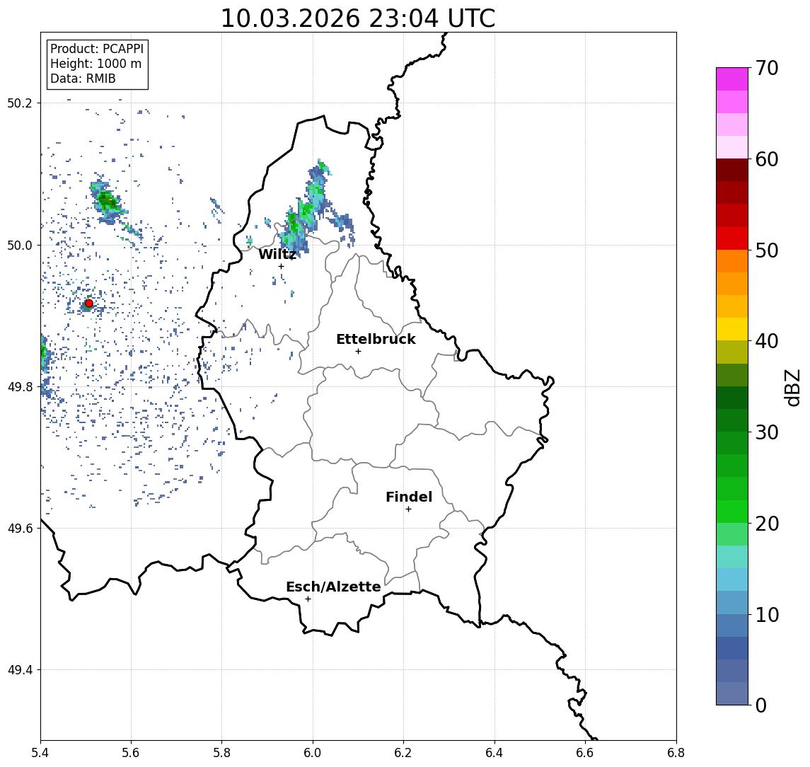Click the 5.4 longitude axis label
This screenshot has height=767, width=810.
coord(40,753)
